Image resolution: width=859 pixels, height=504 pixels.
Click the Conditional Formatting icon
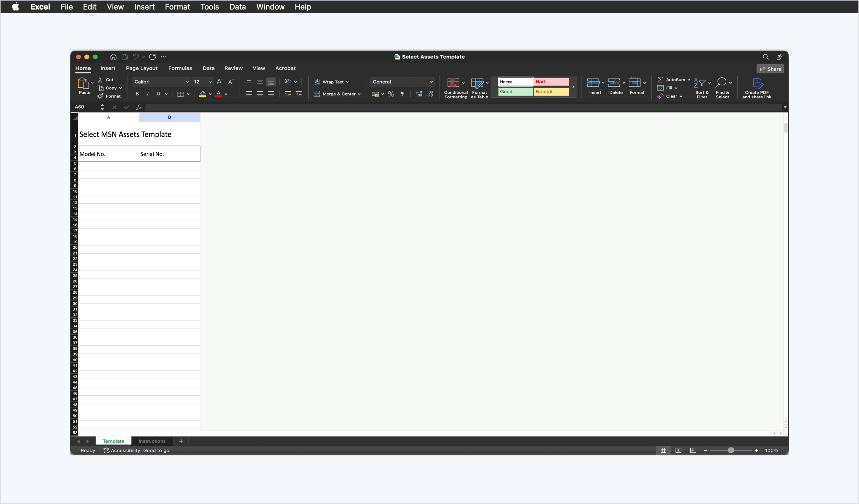(x=453, y=83)
